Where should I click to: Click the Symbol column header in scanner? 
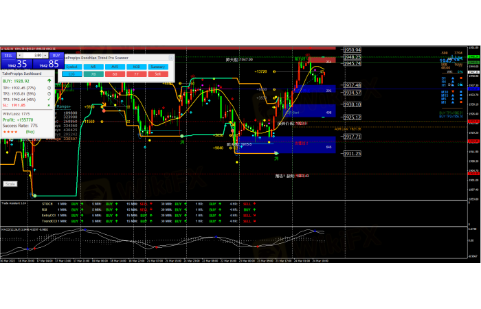coord(71,66)
